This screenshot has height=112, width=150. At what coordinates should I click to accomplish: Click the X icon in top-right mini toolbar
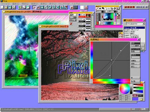tap(143, 7)
